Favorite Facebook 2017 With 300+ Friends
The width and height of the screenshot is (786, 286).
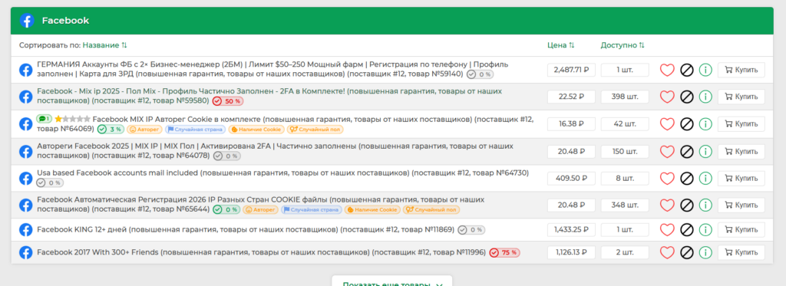point(667,252)
